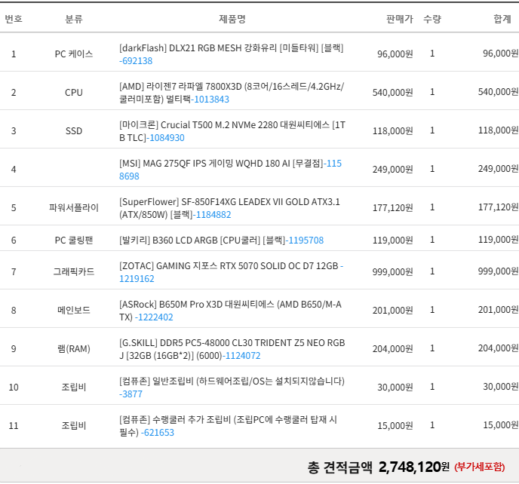Select the PC 쿨링팬 category cell
Viewport: 519px width, 484px height.
point(74,240)
